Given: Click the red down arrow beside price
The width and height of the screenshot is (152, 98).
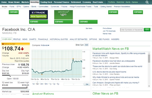Looking at the screenshot, I should 22,49.
